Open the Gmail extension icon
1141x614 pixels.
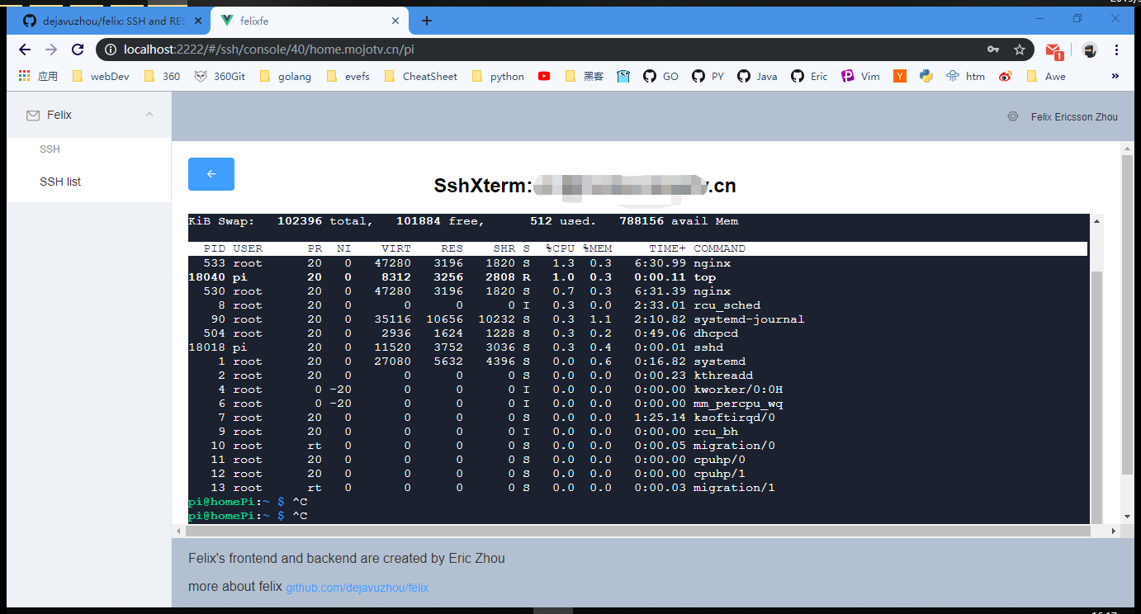pos(1053,50)
